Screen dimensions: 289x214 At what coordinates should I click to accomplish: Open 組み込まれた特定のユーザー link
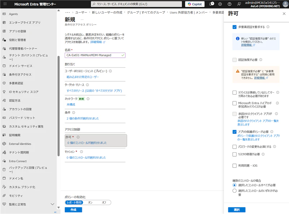[83, 77]
